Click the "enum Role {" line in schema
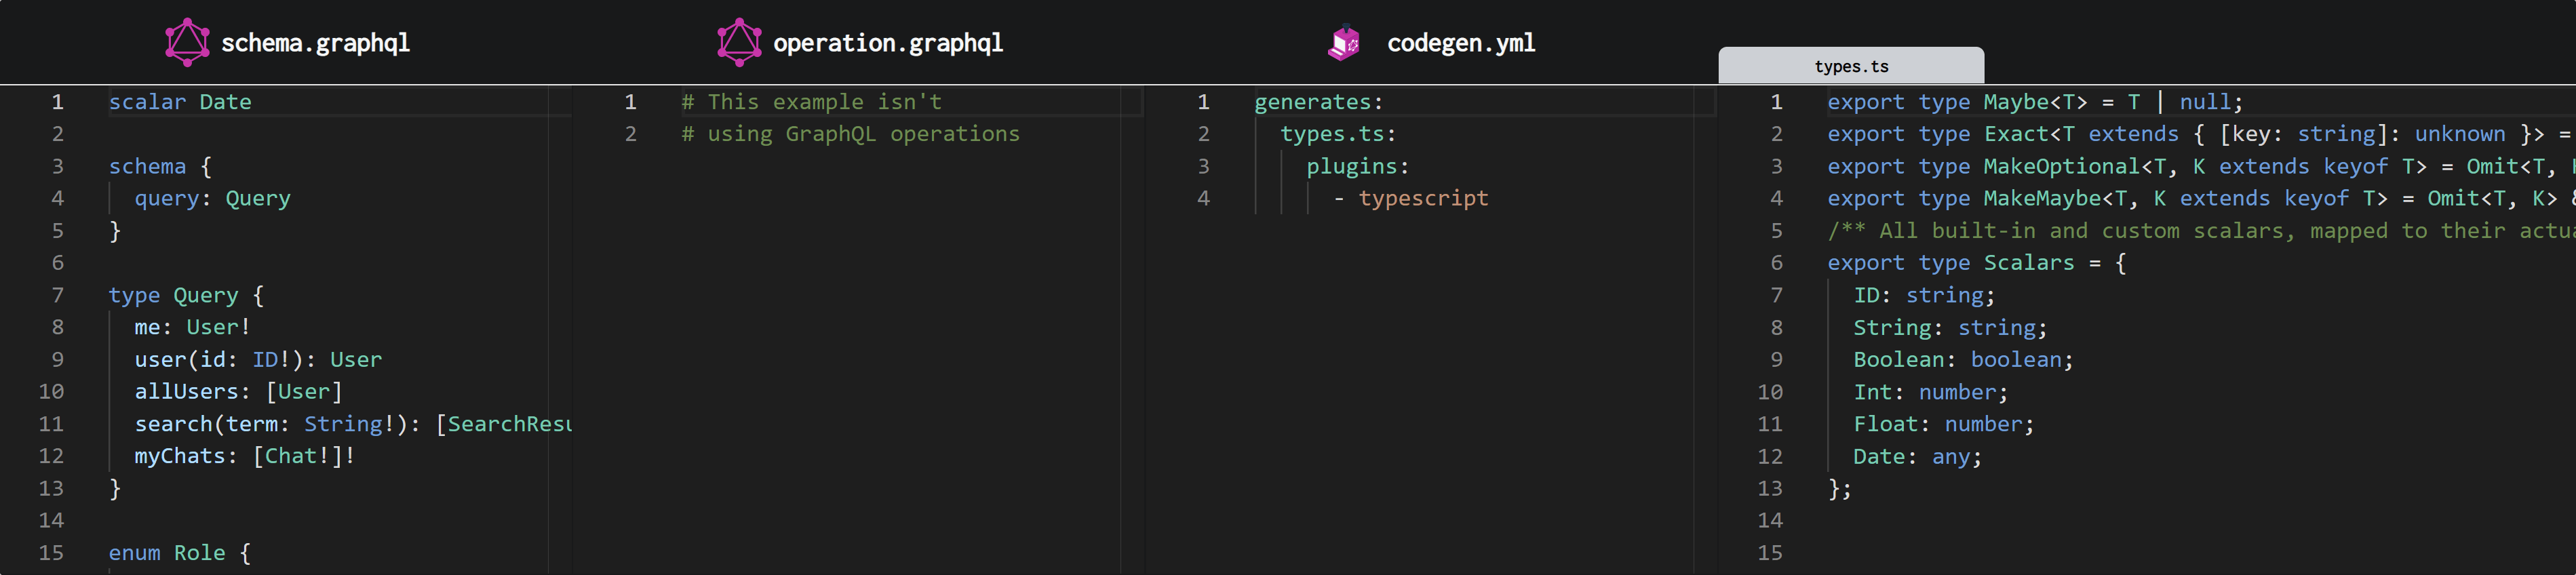2576x575 pixels. pyautogui.click(x=180, y=553)
